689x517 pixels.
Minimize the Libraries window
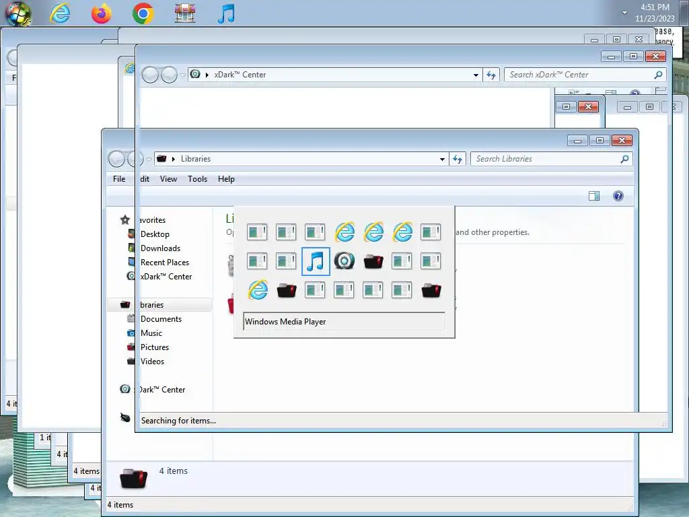click(x=577, y=141)
